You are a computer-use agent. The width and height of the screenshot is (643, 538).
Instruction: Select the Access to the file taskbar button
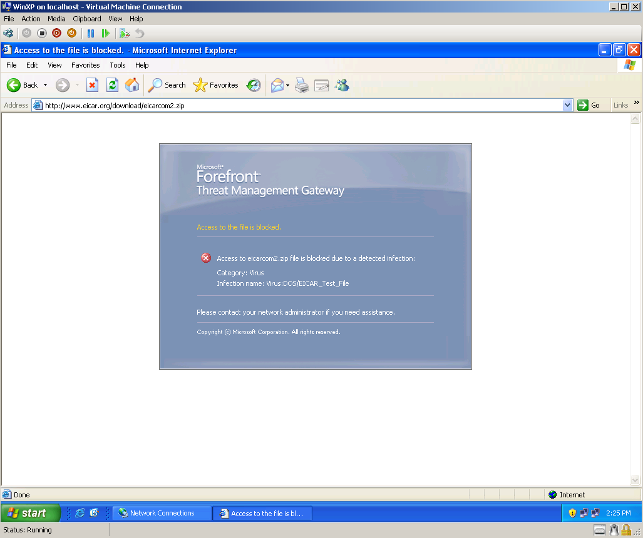(x=262, y=514)
